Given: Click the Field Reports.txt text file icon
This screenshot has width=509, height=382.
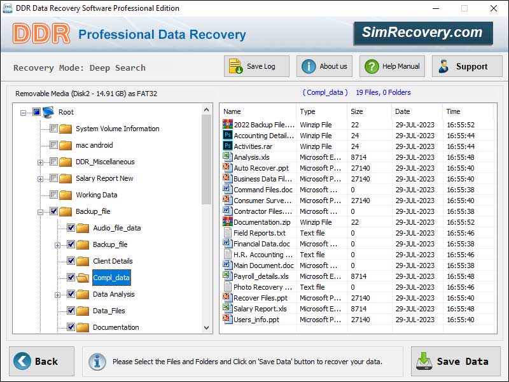Looking at the screenshot, I should coord(228,232).
